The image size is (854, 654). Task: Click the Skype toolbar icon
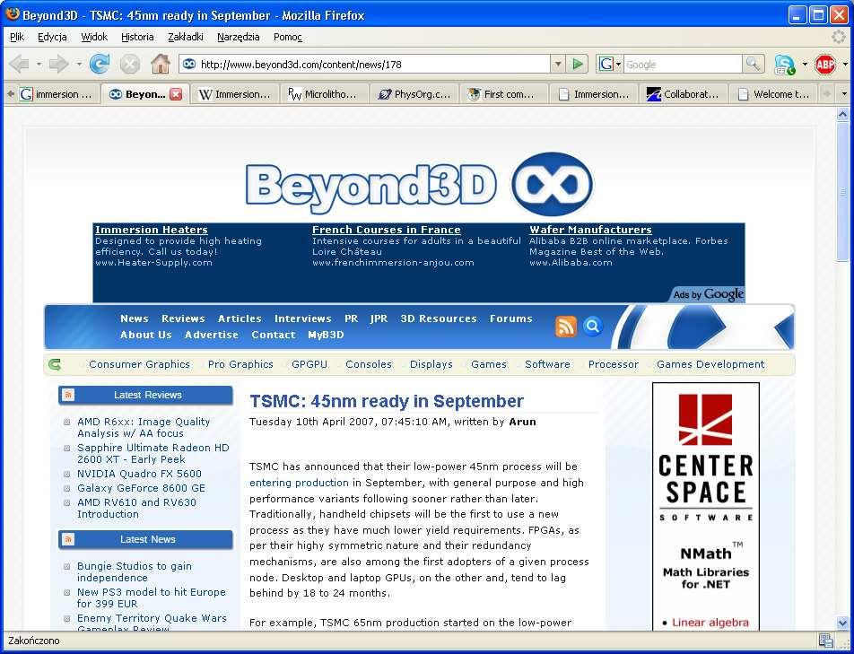coord(784,65)
